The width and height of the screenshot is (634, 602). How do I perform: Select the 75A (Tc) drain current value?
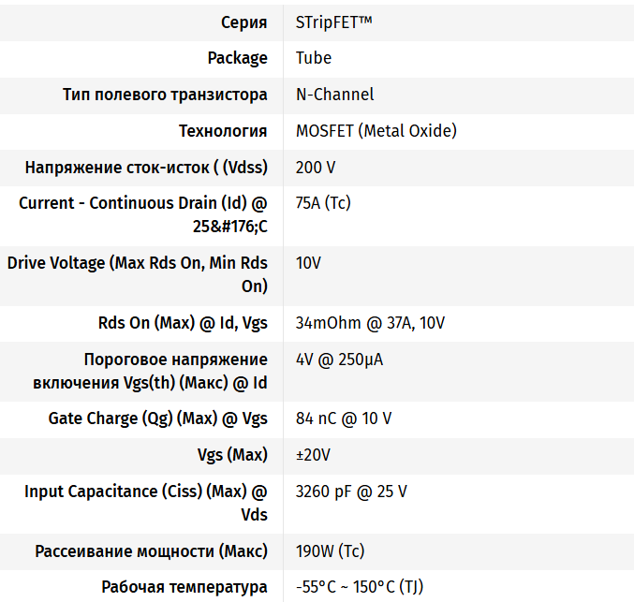[x=323, y=203]
